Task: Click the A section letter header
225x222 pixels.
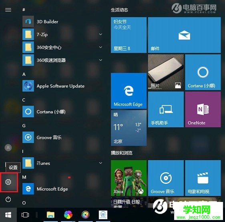Action: pos(24,74)
